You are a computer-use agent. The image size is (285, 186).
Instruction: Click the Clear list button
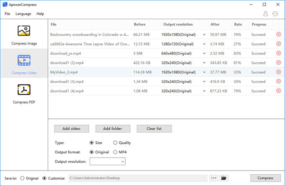[154, 128]
